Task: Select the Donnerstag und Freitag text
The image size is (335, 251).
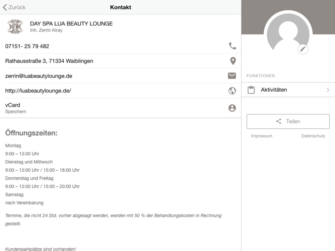Action: click(29, 178)
